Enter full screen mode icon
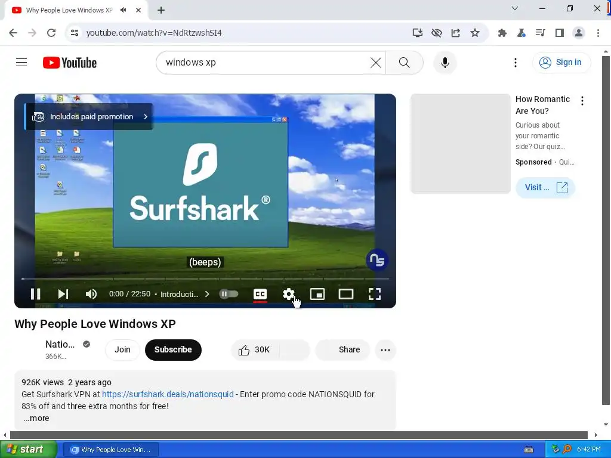 pyautogui.click(x=375, y=294)
